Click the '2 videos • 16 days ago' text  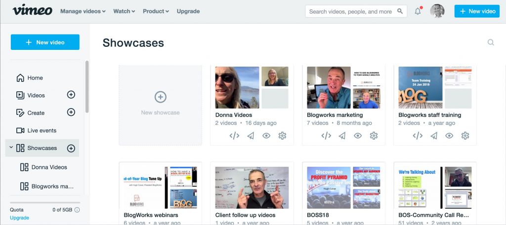[x=246, y=123]
